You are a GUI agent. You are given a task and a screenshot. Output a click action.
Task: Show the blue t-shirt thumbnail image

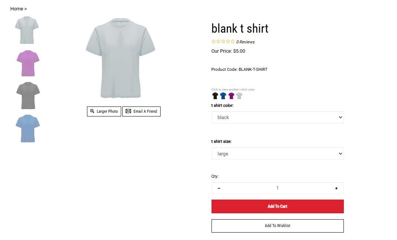click(28, 128)
